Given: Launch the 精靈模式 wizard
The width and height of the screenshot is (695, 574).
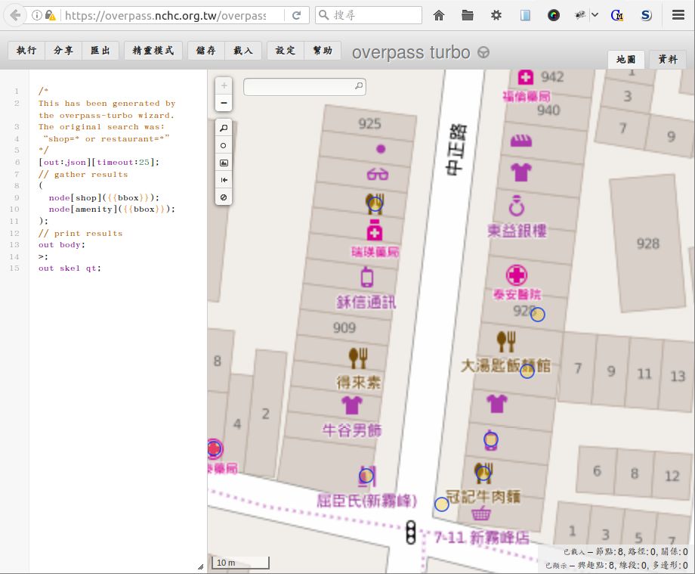Looking at the screenshot, I should point(153,50).
